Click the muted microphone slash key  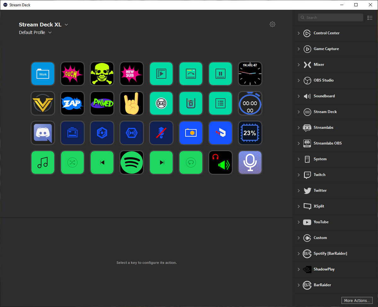(161, 133)
